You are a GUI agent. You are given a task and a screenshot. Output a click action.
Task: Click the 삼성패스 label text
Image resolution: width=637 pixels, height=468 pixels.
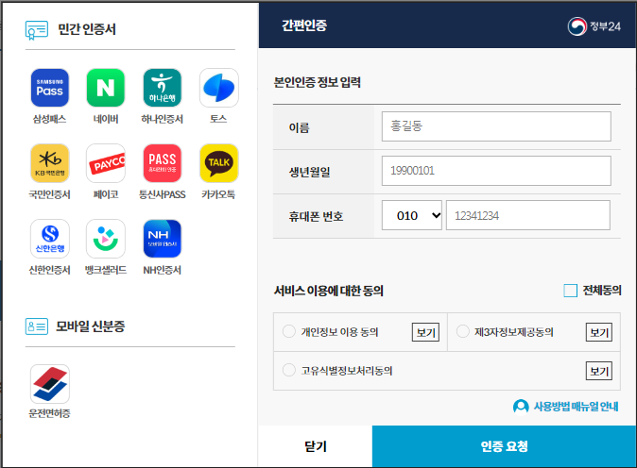[x=49, y=119]
